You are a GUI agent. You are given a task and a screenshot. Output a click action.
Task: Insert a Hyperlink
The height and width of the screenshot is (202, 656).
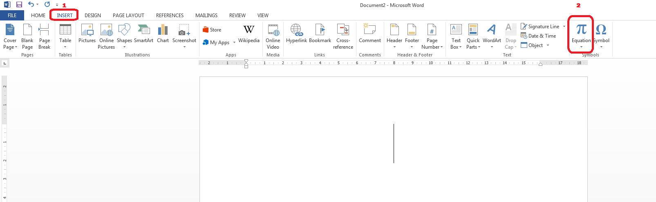pos(296,34)
